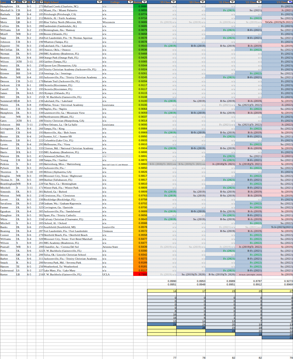Select the yellow count cell 17
The image size is (293, 359).
[x=191, y=291]
